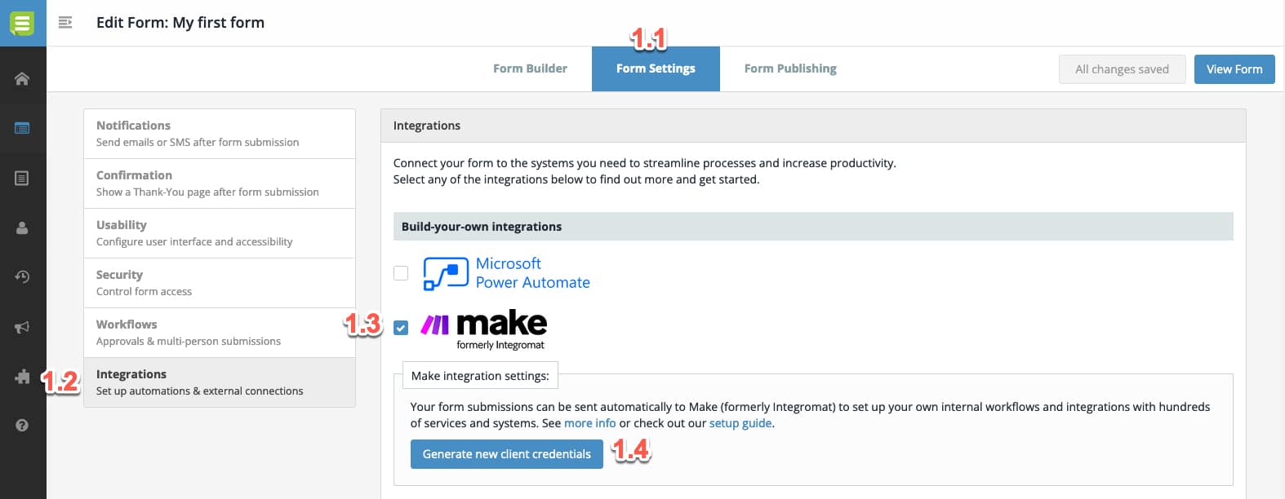Viewport: 1285px width, 499px height.
Task: Click the View Form button
Action: click(x=1234, y=69)
